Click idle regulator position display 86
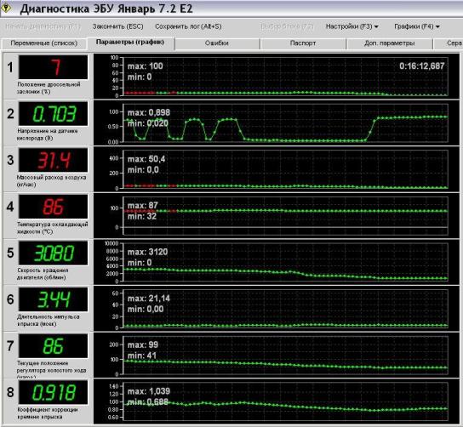The image size is (463, 427). [x=53, y=346]
